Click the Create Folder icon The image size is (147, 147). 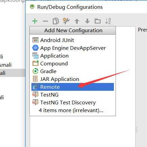[98, 21]
